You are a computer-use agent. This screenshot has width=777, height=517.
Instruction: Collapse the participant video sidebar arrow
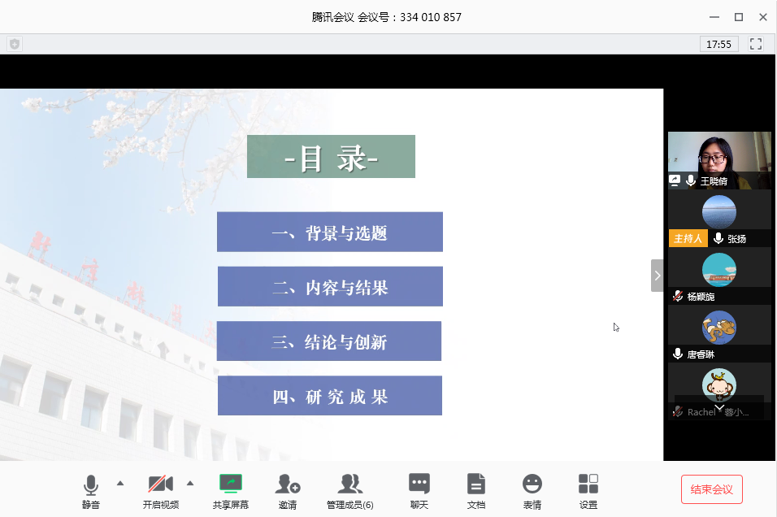click(x=657, y=276)
